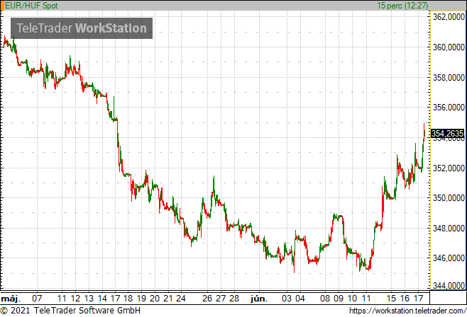Click the máj. month label on time axis
Image resolution: width=467 pixels, height=317 pixels.
pyautogui.click(x=11, y=299)
